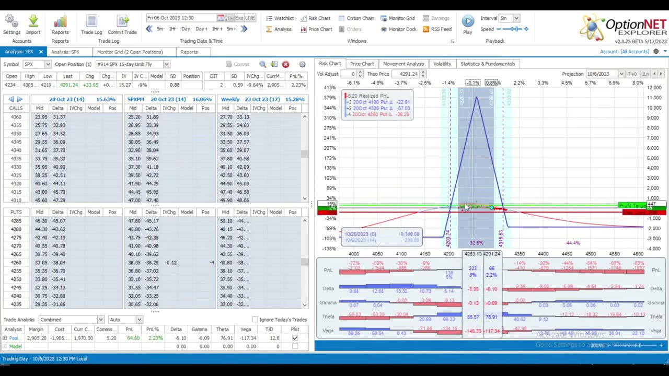669x376 pixels.
Task: Open the Trade Analysis Combined dropdown
Action: point(100,320)
